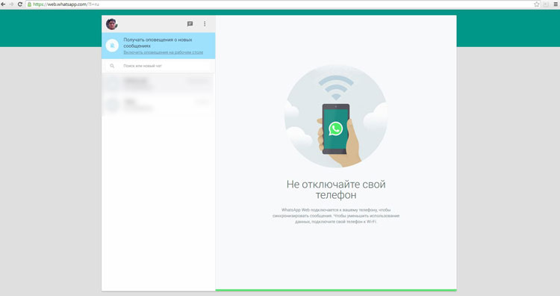Bookmark the page with star icon
The height and width of the screenshot is (296, 560).
coord(536,4)
